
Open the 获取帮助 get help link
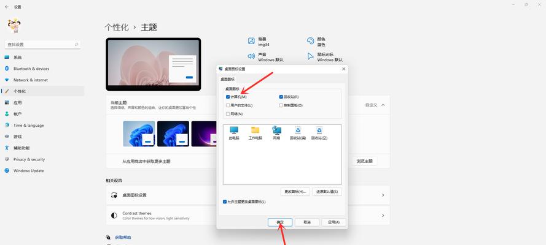click(123, 238)
